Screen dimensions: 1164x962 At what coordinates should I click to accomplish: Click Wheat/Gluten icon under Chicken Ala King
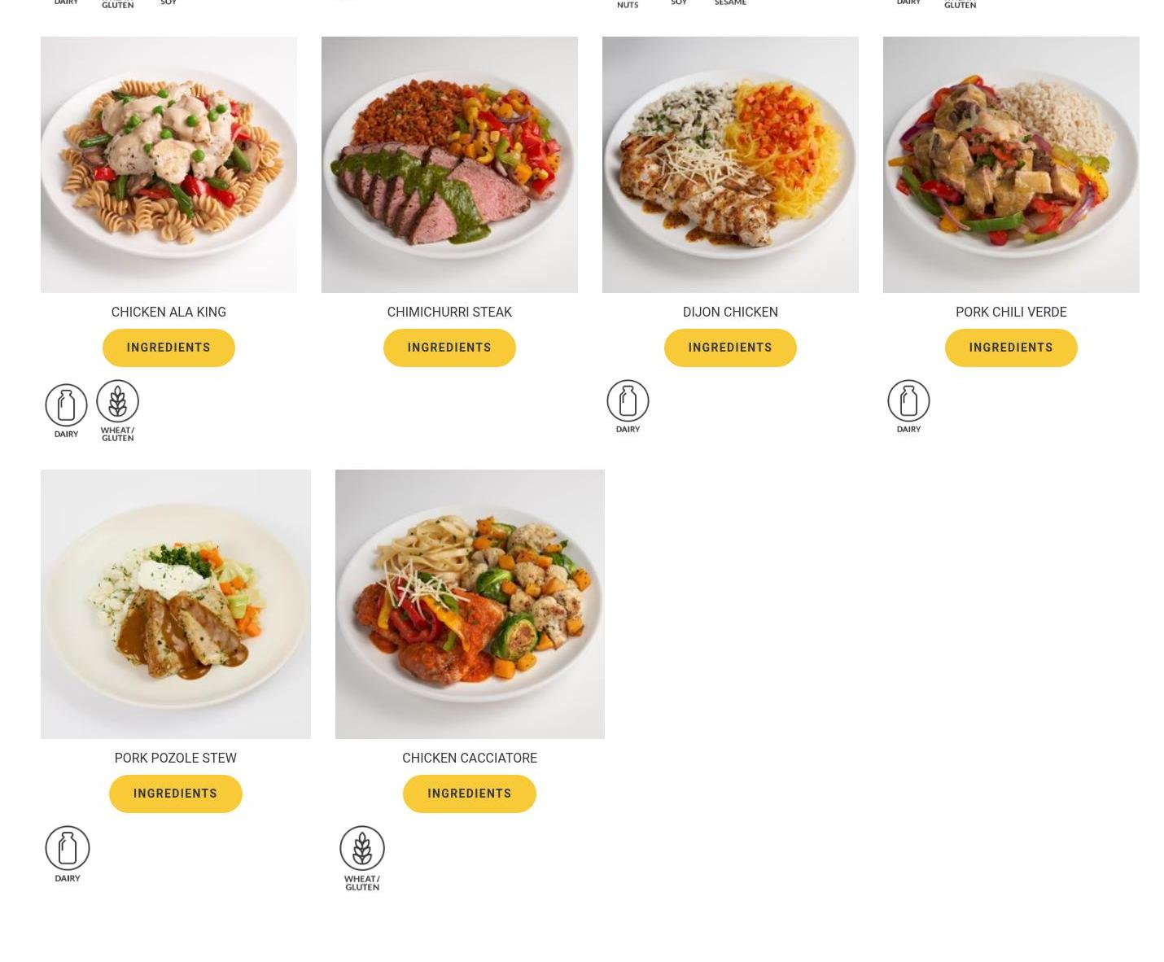[x=117, y=410]
